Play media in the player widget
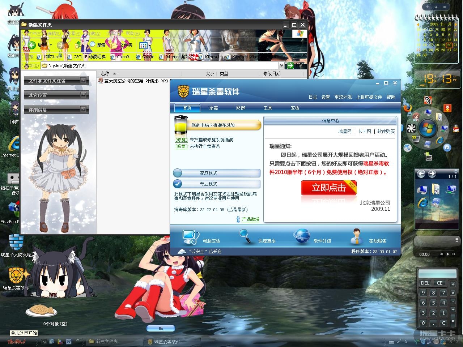The height and width of the screenshot is (347, 463). [448, 254]
